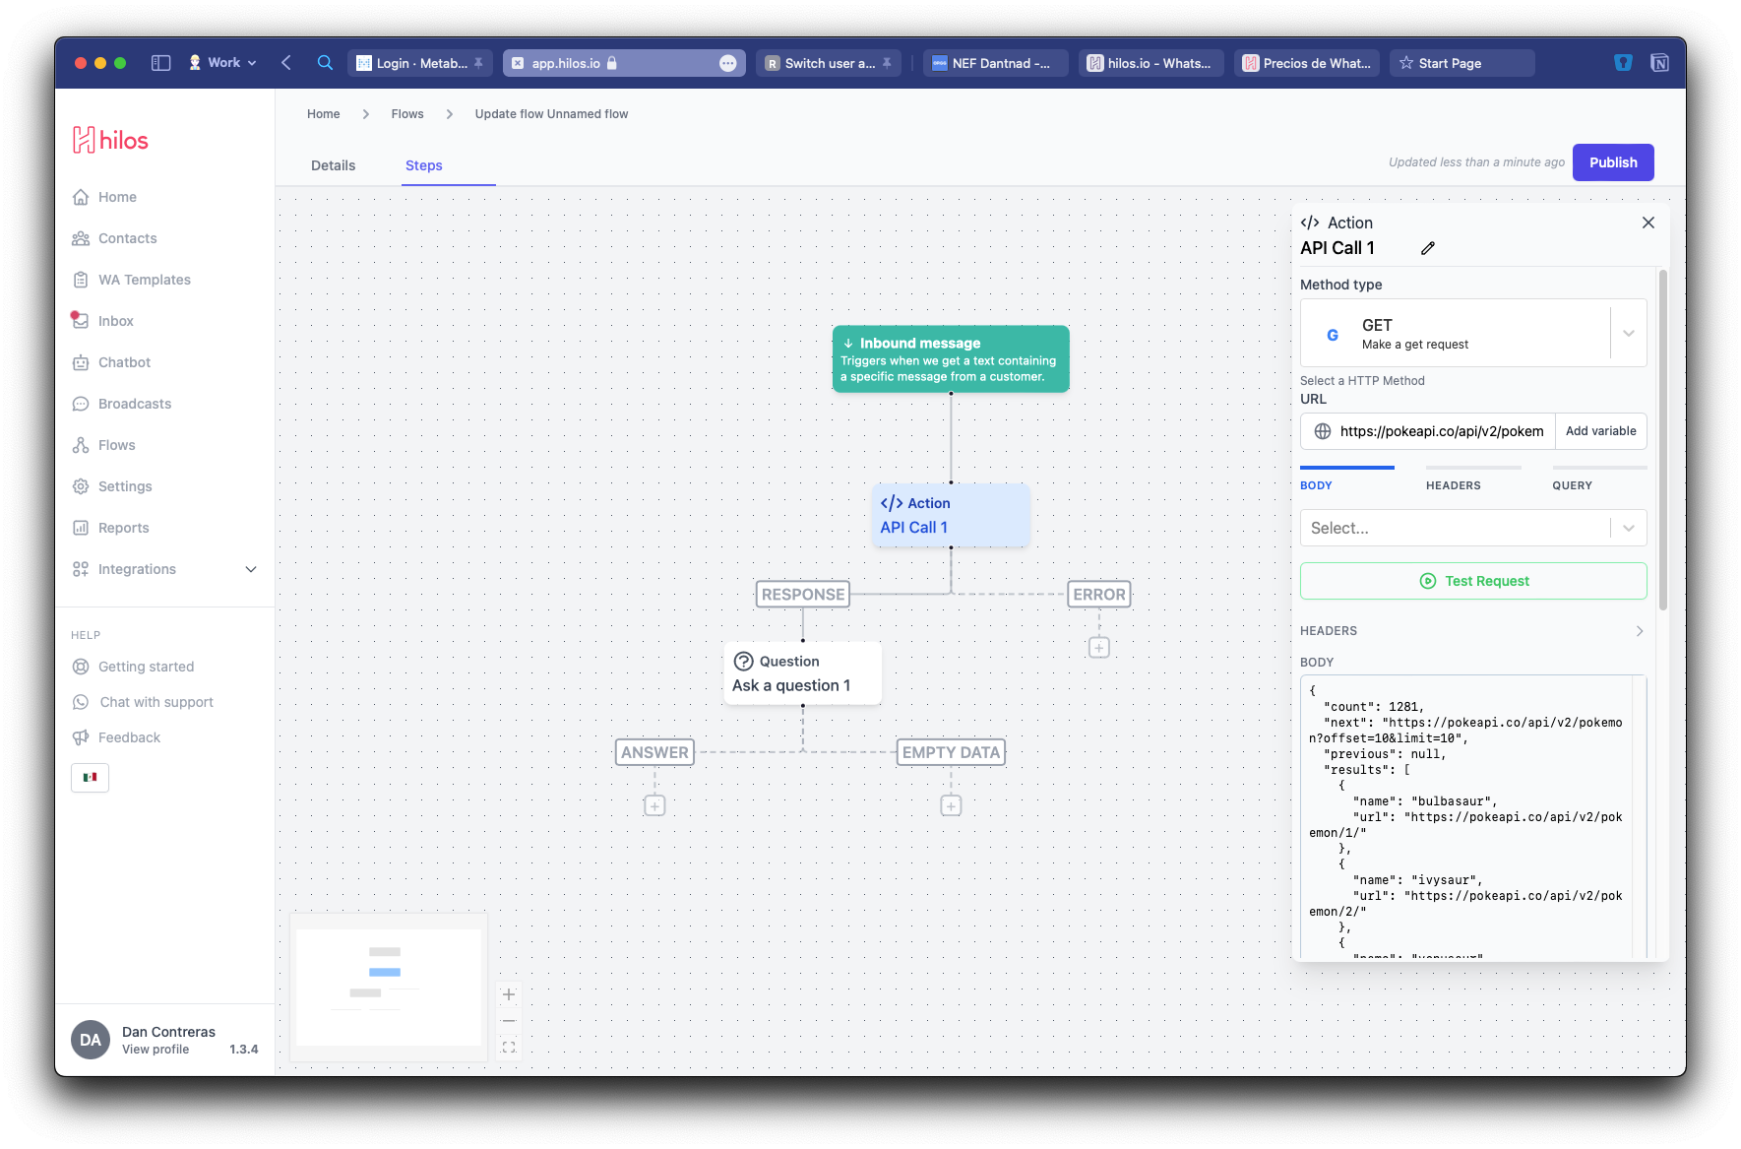Select Flows in the sidebar
Viewport: 1741px width, 1149px height.
point(116,444)
